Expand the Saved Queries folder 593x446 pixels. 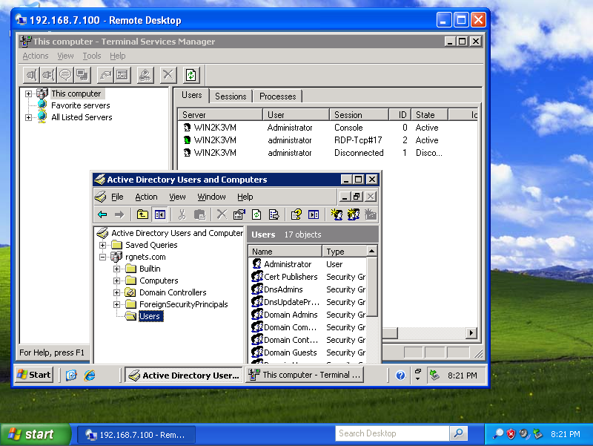pyautogui.click(x=102, y=245)
